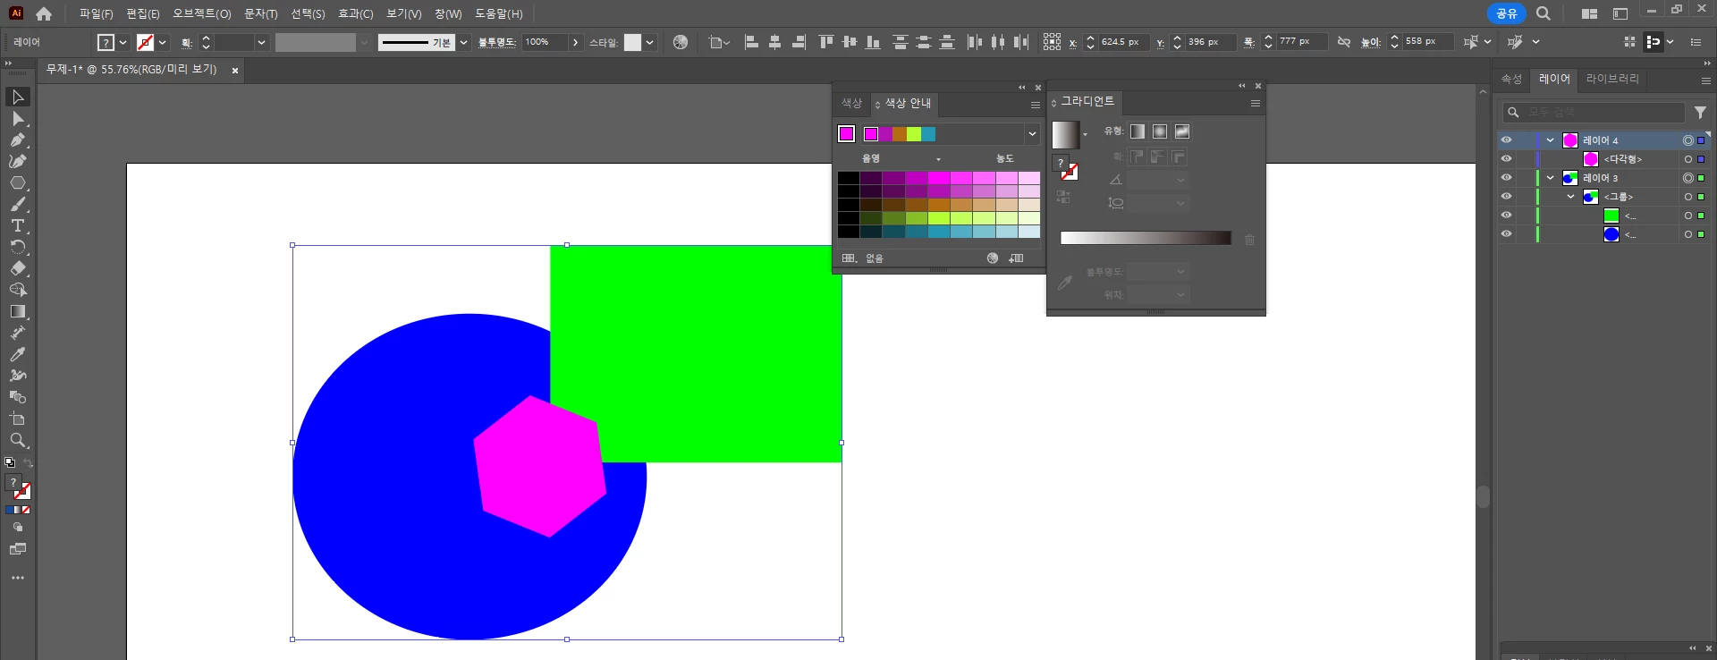
Task: Switch to the 속성 tab
Action: coord(1511,79)
